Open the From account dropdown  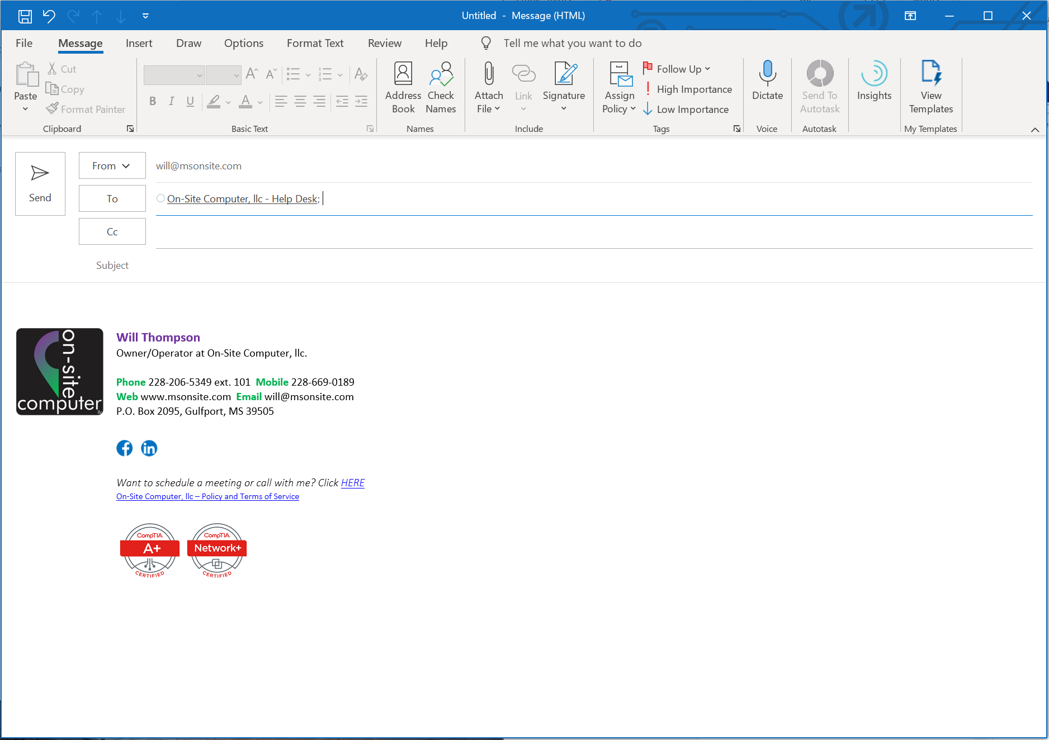(x=112, y=166)
